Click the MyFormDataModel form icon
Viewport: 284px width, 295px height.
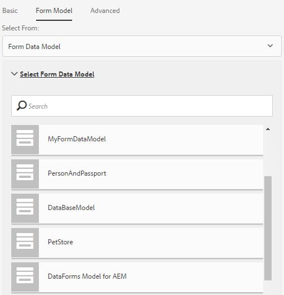[25, 140]
